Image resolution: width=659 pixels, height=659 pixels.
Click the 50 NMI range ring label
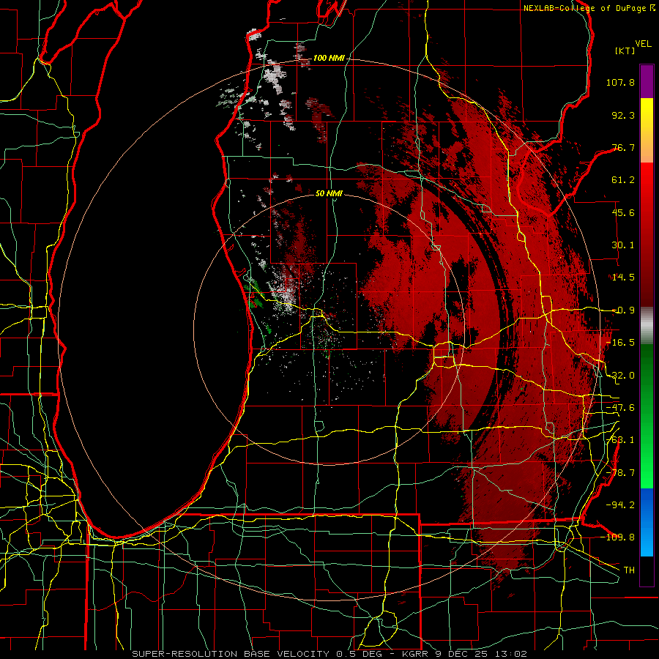(x=329, y=193)
